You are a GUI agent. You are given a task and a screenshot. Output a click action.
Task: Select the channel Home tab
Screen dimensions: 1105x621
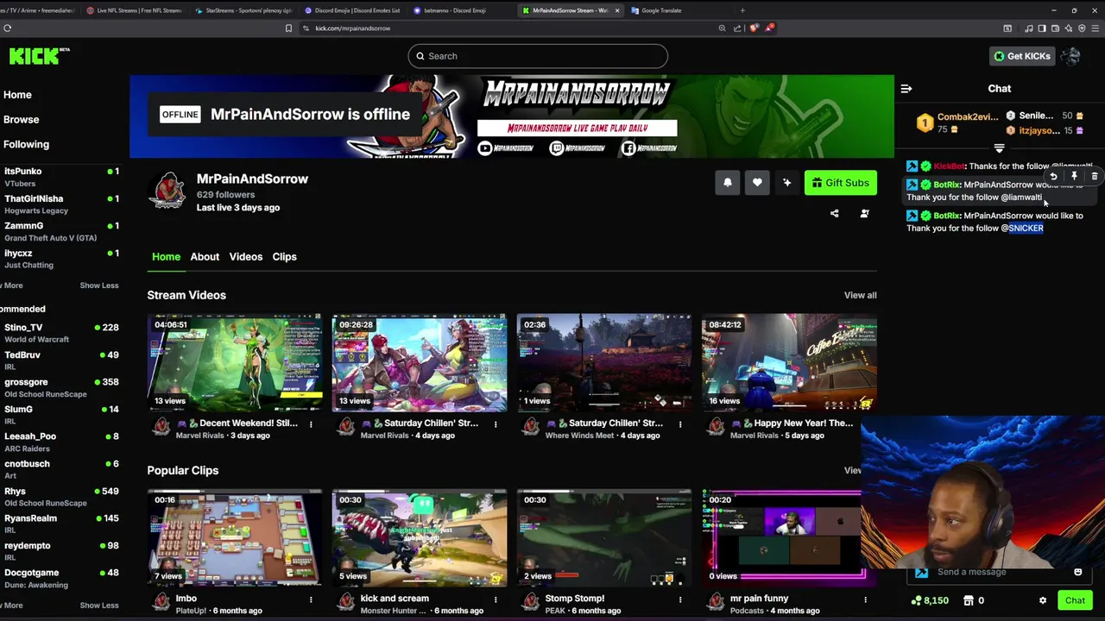coord(166,257)
